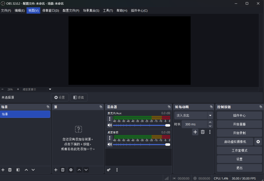Open advanced audio properties gears icon
This screenshot has width=264, height=181.
(x=109, y=170)
